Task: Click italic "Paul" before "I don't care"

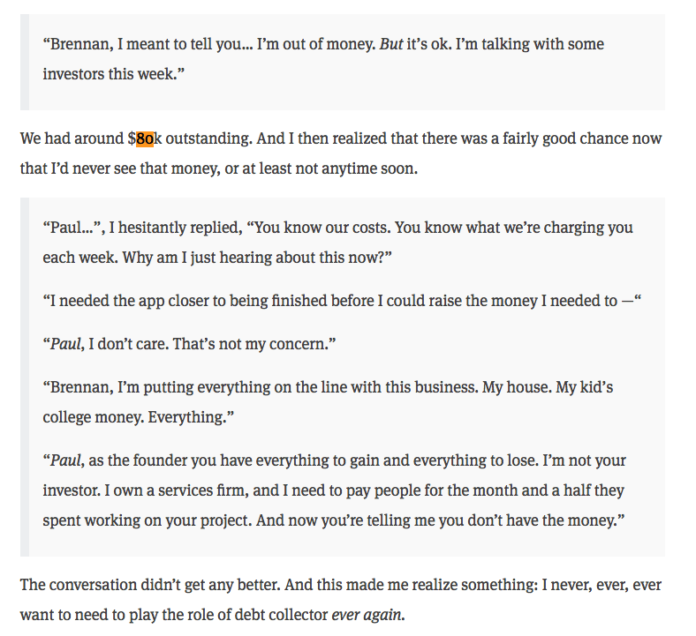Action: 65,344
